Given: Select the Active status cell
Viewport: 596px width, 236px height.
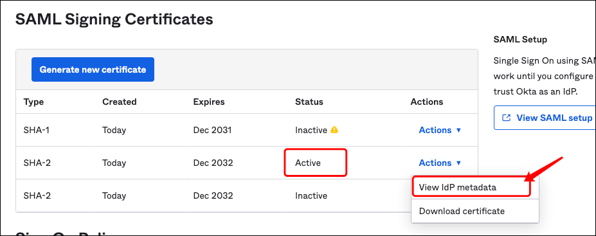Looking at the screenshot, I should (x=308, y=163).
